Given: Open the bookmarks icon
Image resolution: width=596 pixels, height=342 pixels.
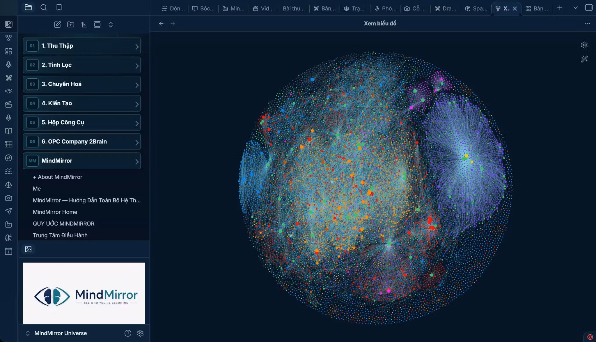Looking at the screenshot, I should point(59,7).
